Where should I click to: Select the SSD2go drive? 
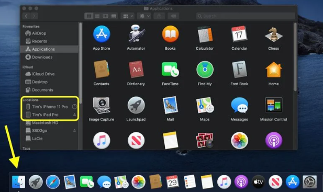point(49,130)
